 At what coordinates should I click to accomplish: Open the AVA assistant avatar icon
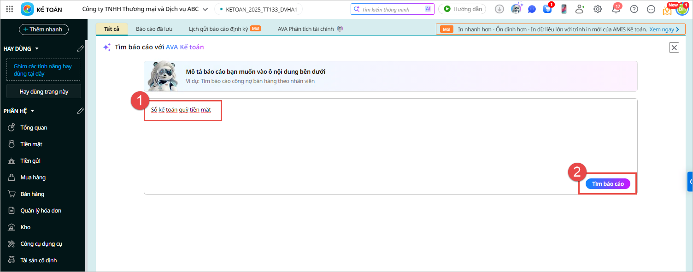tap(517, 8)
